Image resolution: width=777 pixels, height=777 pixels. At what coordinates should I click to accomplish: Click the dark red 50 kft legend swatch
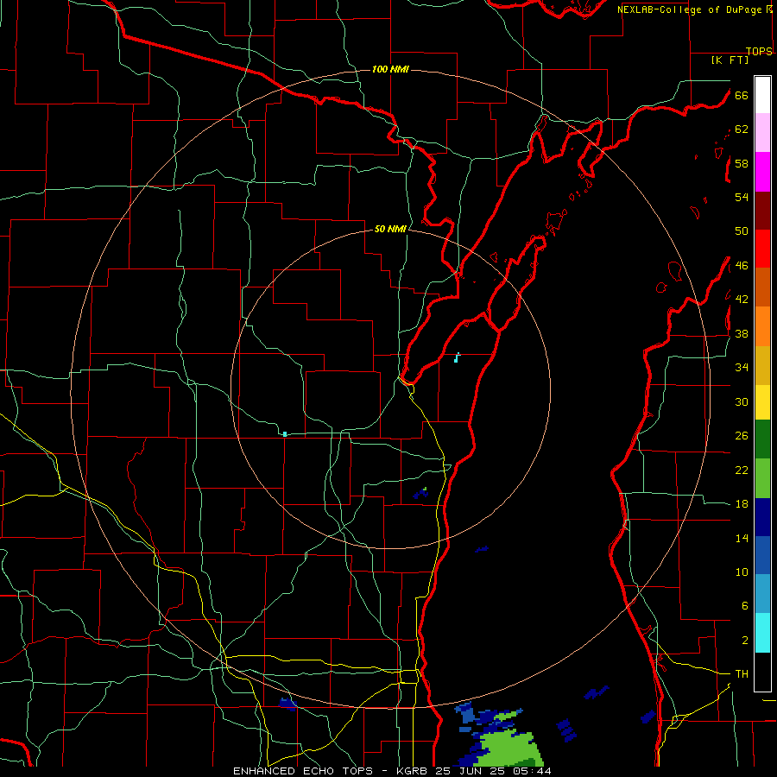pyautogui.click(x=762, y=211)
